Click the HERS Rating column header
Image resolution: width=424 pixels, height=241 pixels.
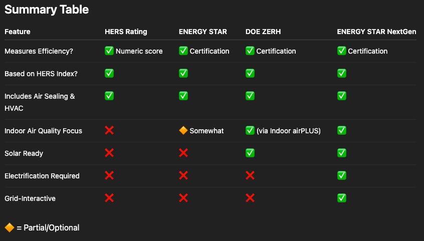[126, 32]
